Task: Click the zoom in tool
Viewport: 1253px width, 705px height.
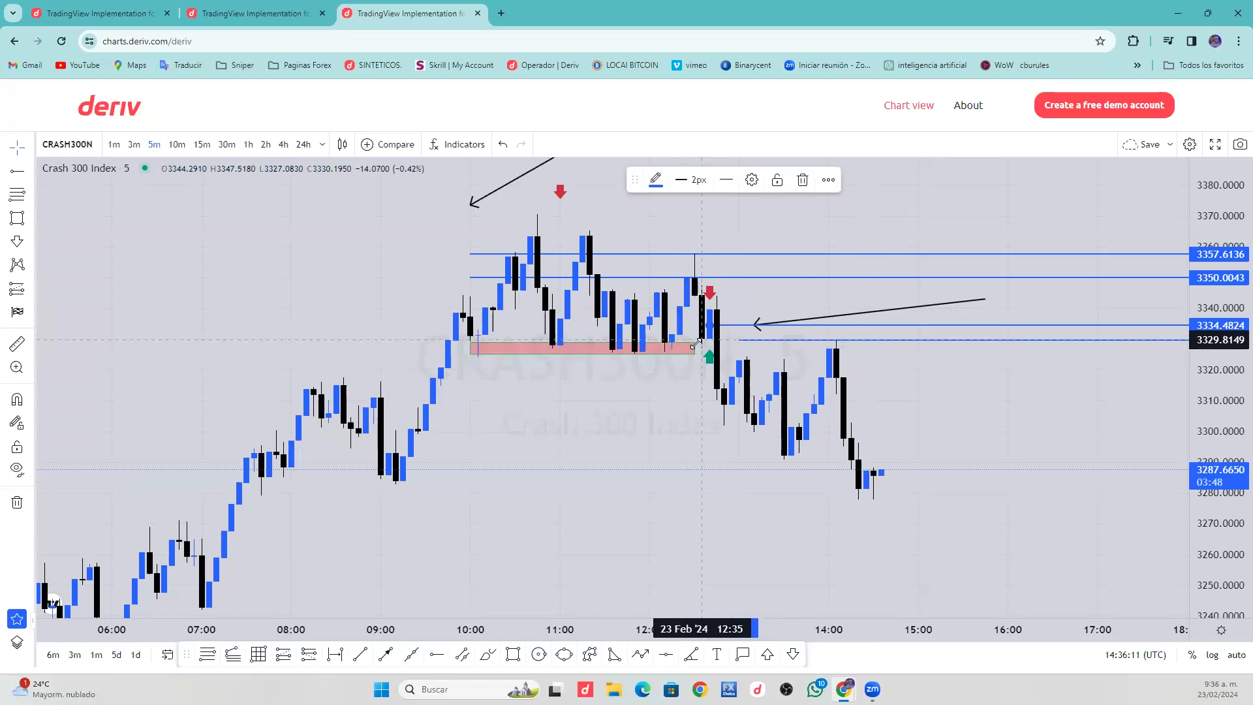Action: (x=17, y=368)
